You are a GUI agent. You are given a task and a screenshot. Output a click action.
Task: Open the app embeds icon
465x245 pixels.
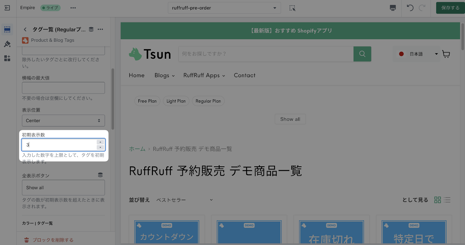[x=7, y=58]
